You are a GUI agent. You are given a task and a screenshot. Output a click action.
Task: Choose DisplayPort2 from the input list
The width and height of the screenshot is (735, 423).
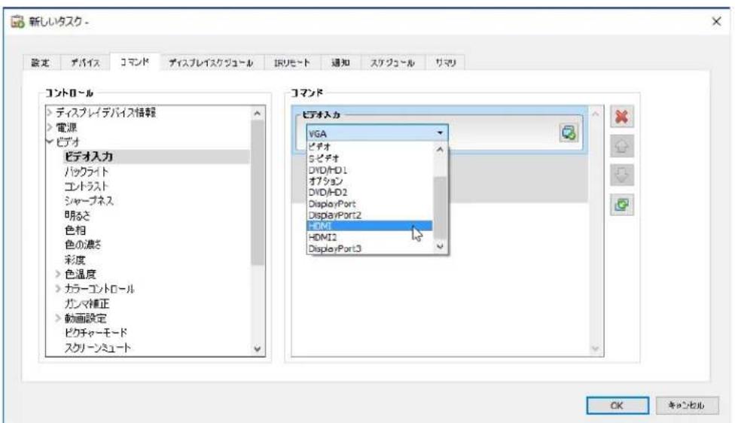pyautogui.click(x=369, y=215)
